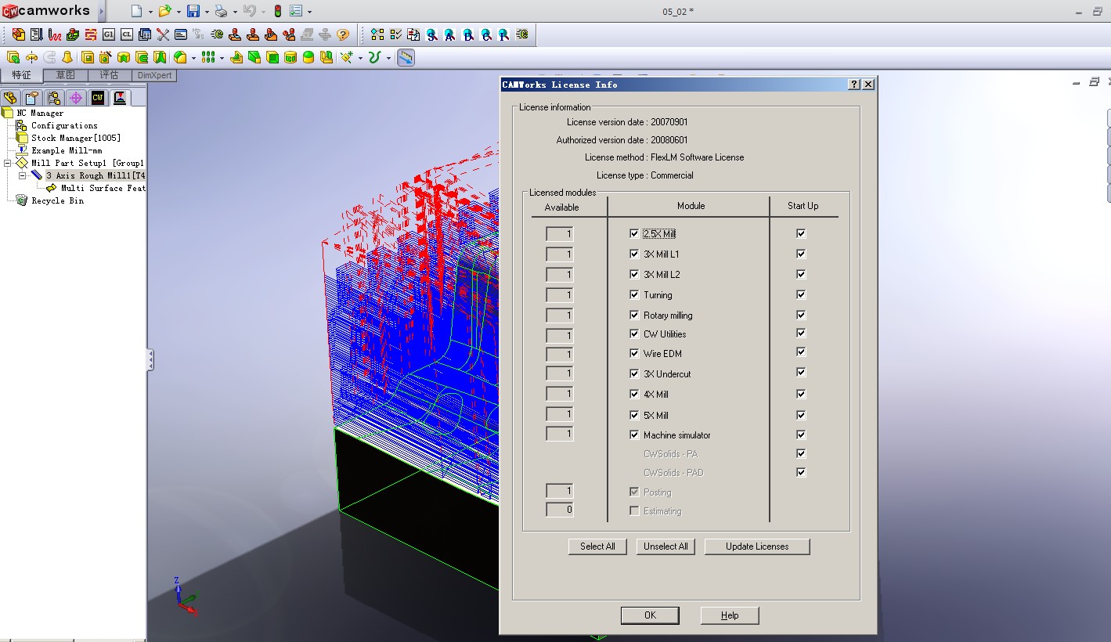
Task: Uncheck the Machine simulator module
Action: 634,435
